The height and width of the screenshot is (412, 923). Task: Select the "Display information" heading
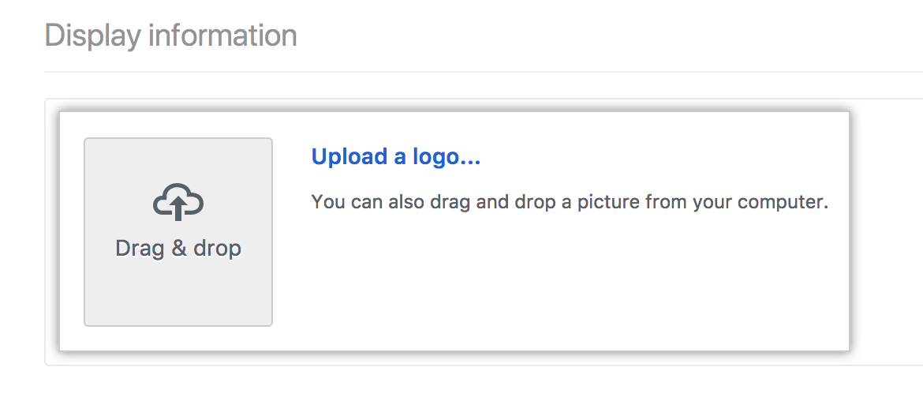coord(171,36)
